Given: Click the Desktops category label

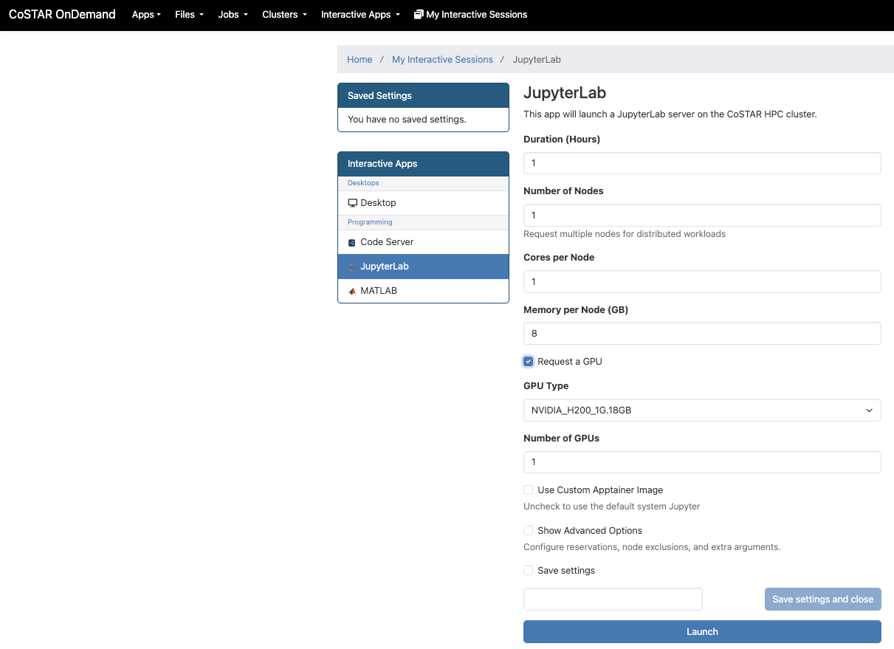Looking at the screenshot, I should click(x=363, y=183).
